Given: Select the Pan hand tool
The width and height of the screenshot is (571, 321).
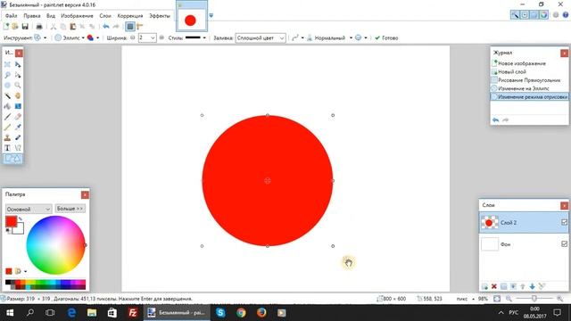Looking at the screenshot, I should [x=18, y=95].
